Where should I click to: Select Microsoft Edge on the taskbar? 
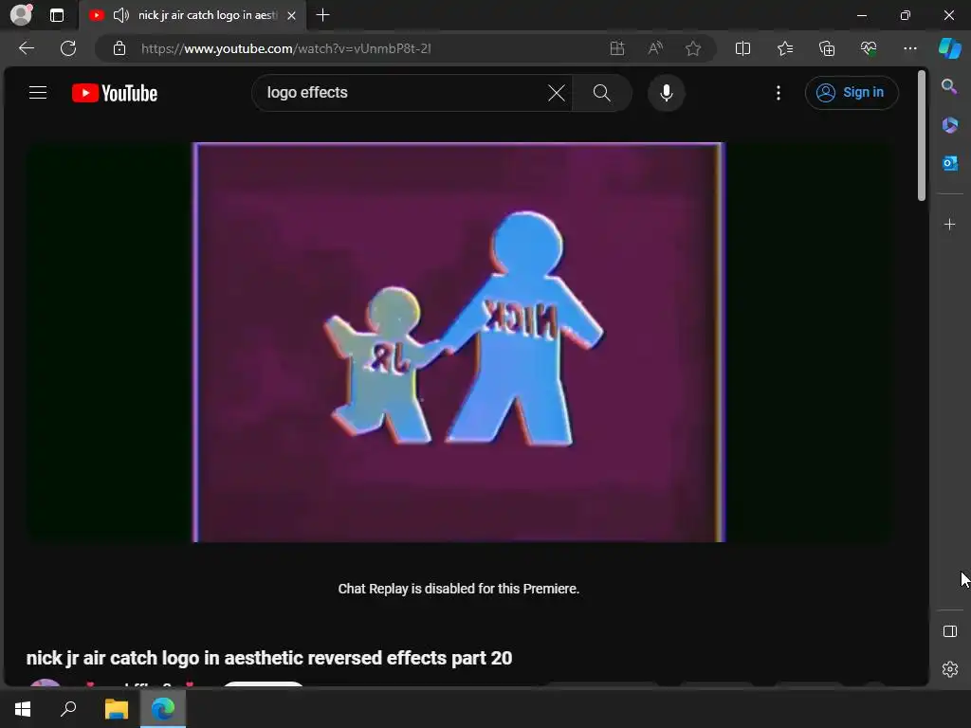(x=163, y=709)
